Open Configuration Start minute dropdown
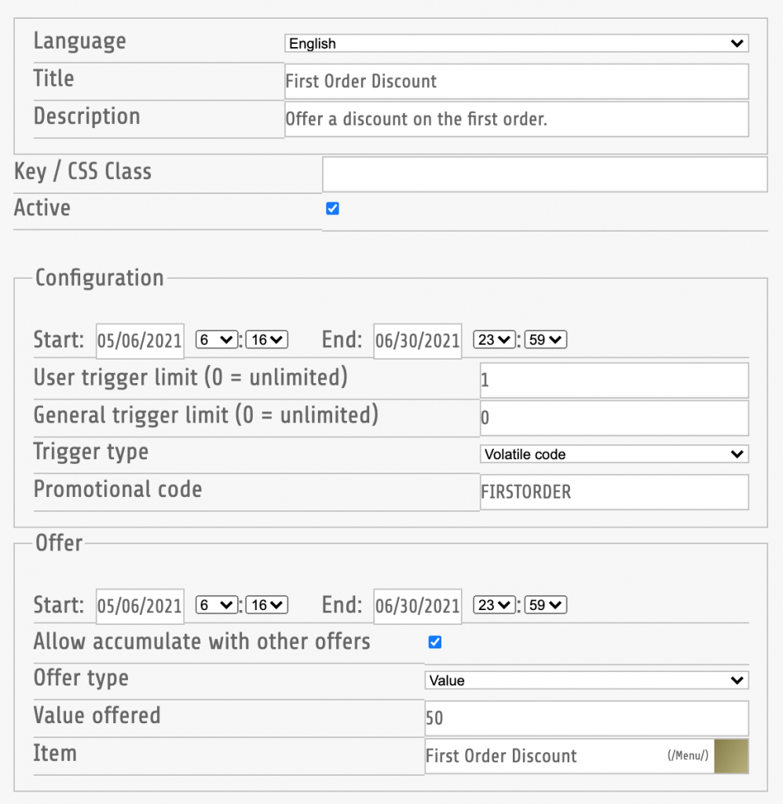Viewport: 783px width, 804px height. [x=267, y=339]
